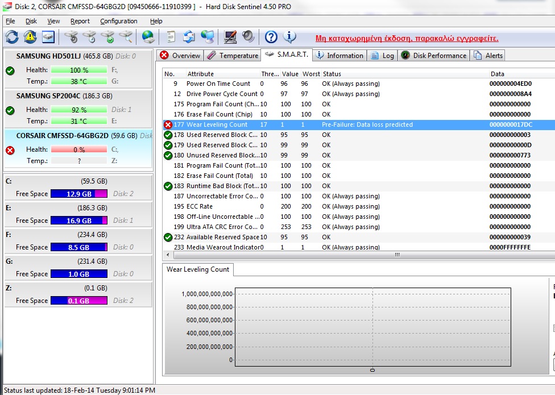Select the SAMSUNG SP2004C disk entry
This screenshot has height=395, width=555.
point(78,109)
